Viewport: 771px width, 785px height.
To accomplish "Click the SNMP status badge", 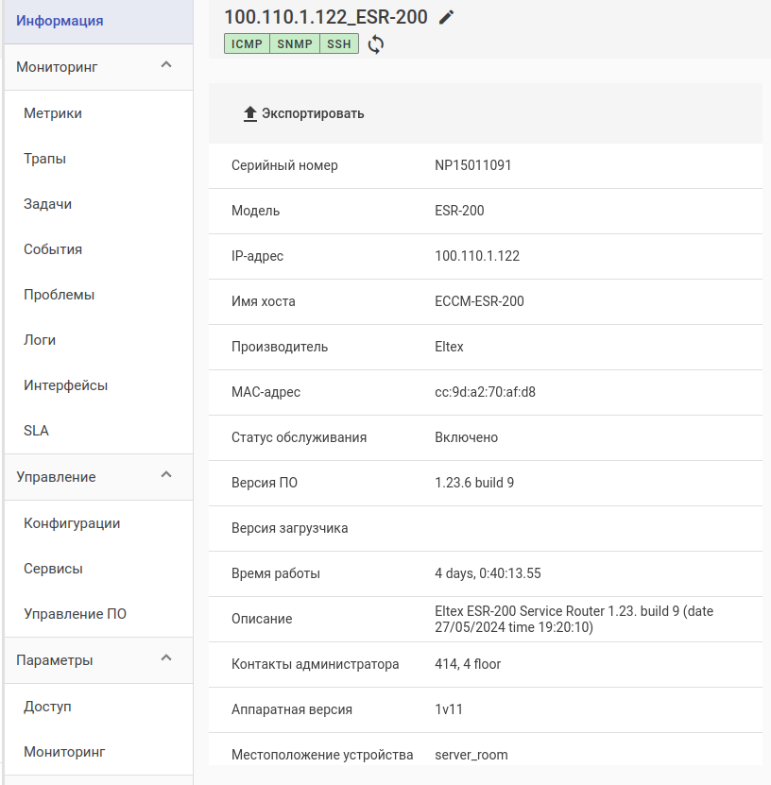I will (295, 43).
